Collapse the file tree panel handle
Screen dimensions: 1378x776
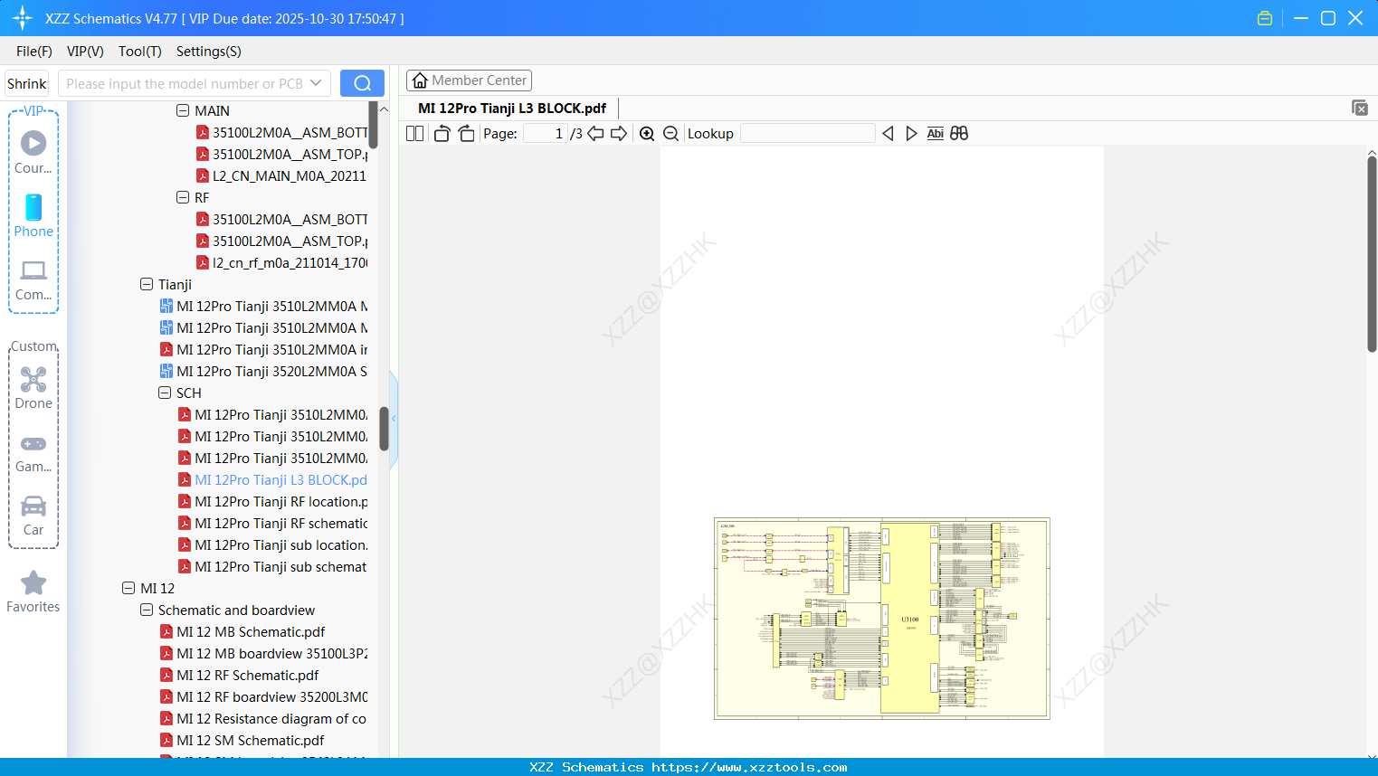tap(394, 419)
